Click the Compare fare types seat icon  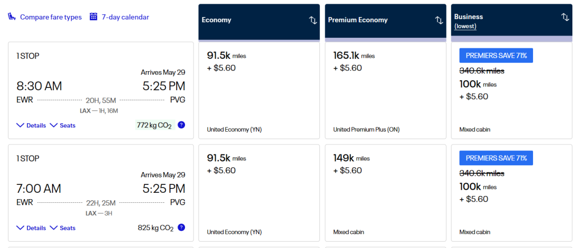pos(12,17)
